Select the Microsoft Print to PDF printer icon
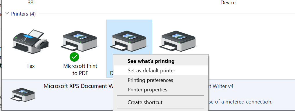This screenshot has height=111, width=295. [x=80, y=41]
